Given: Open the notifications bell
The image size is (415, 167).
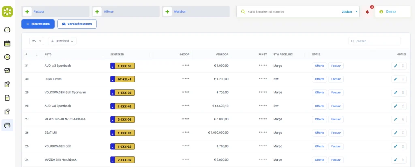Looking at the screenshot, I should [367, 12].
